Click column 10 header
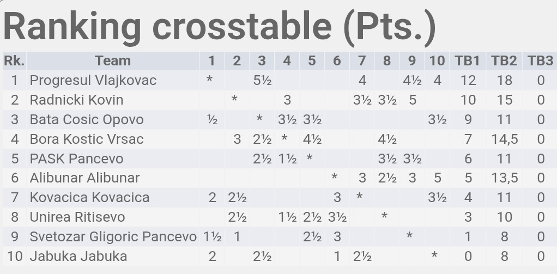Viewport: 557px width, 274px height. click(437, 61)
